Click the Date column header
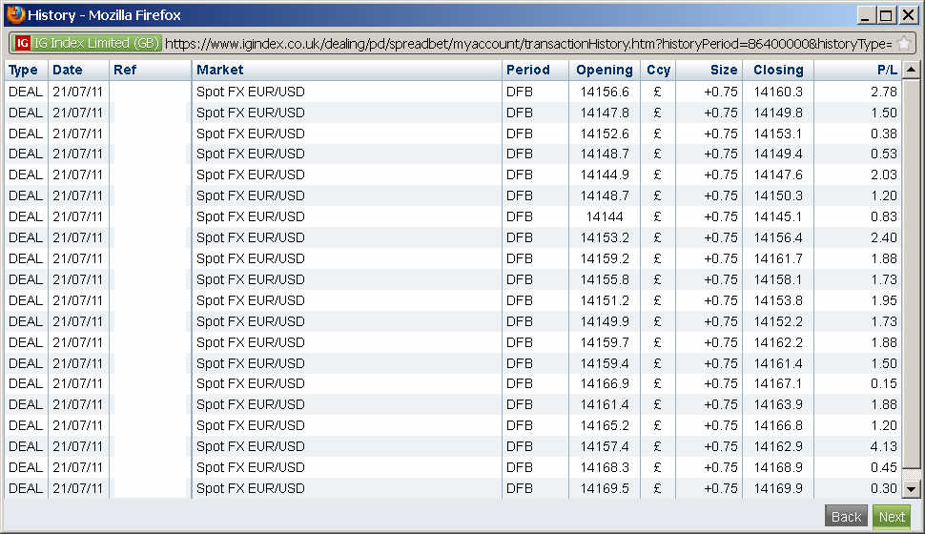This screenshot has height=534, width=925. click(68, 70)
